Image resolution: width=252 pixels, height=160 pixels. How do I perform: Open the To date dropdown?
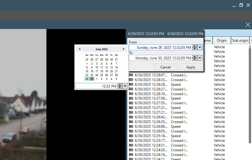point(200,58)
